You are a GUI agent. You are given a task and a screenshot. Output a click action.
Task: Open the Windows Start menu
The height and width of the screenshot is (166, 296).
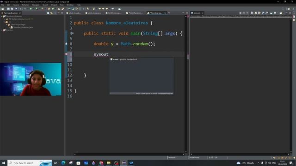point(4,163)
